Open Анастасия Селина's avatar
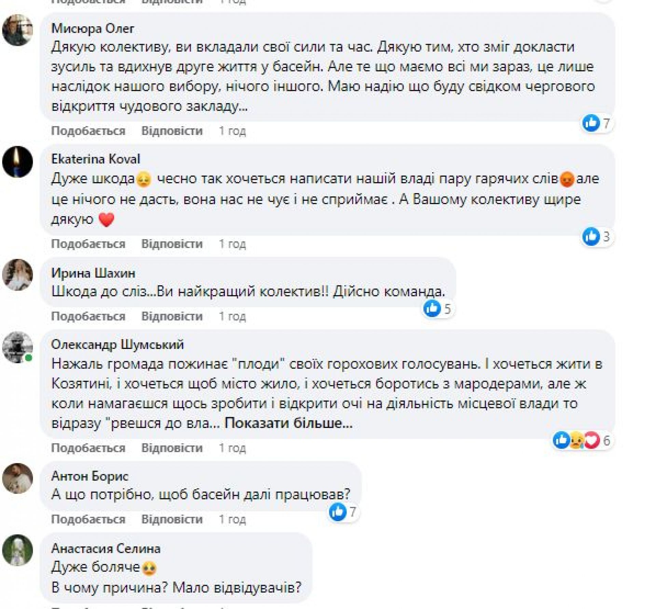 (17, 550)
